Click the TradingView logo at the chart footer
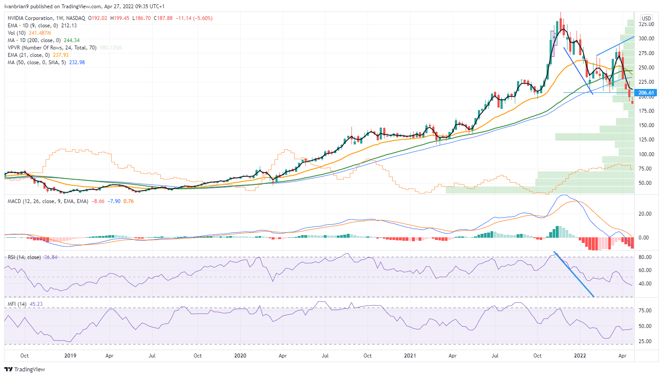This screenshot has height=377, width=663. coord(25,369)
